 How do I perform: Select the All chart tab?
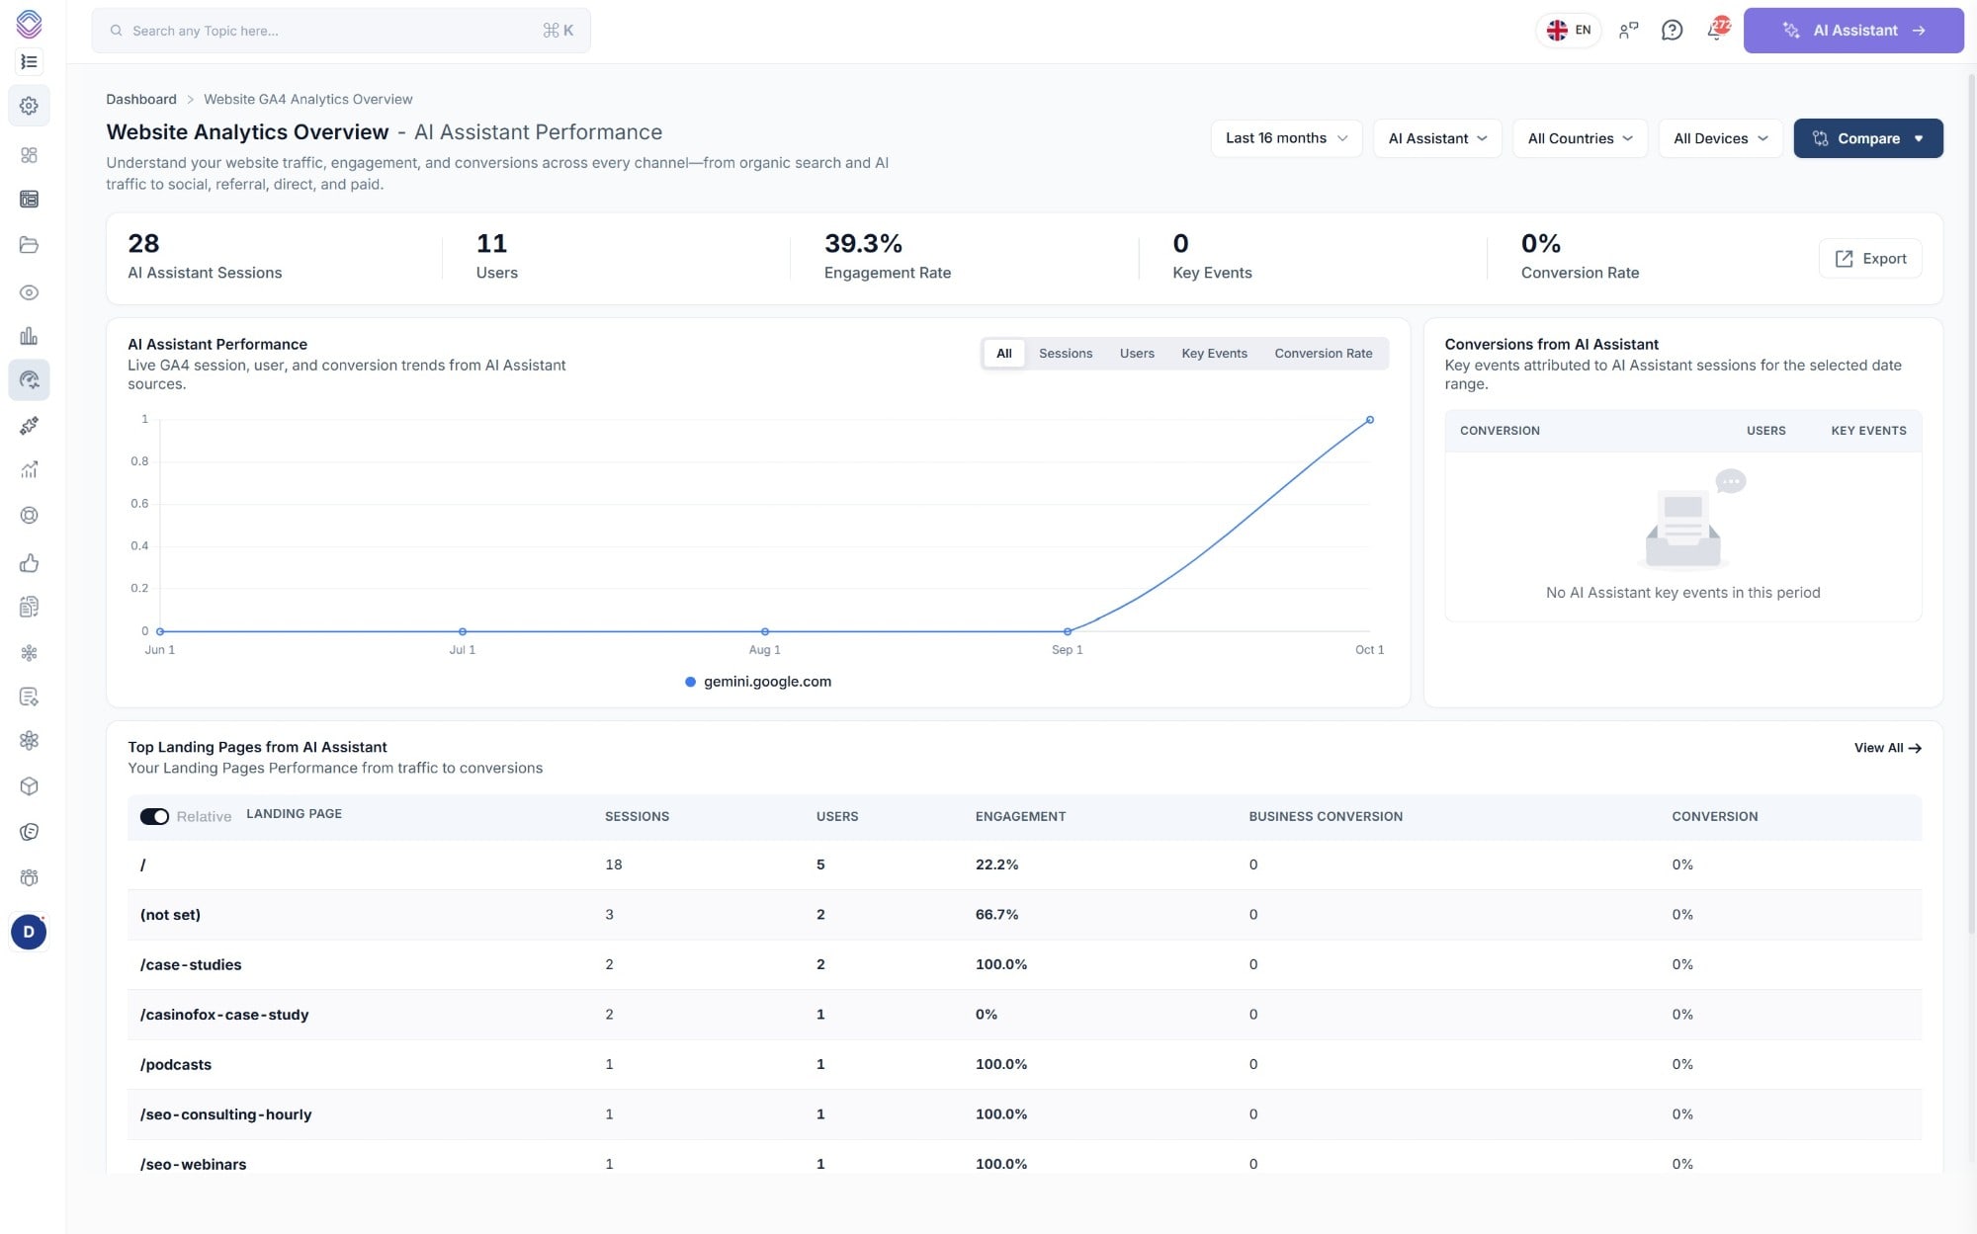1003,354
